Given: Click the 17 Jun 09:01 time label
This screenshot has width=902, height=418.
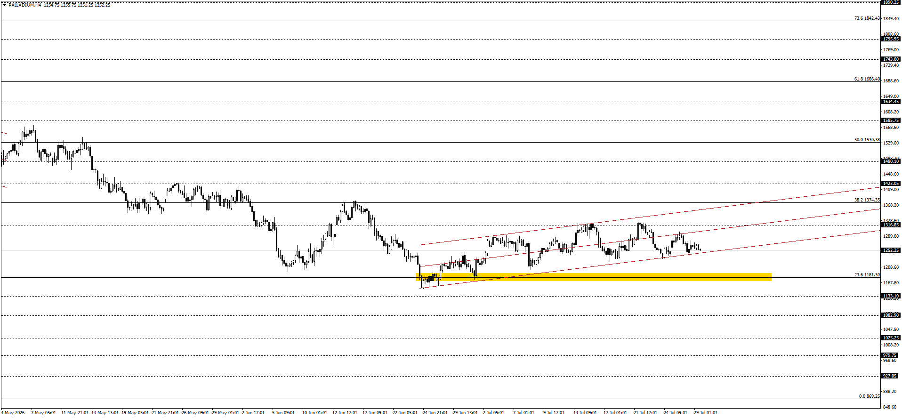Looking at the screenshot, I should pyautogui.click(x=375, y=413).
